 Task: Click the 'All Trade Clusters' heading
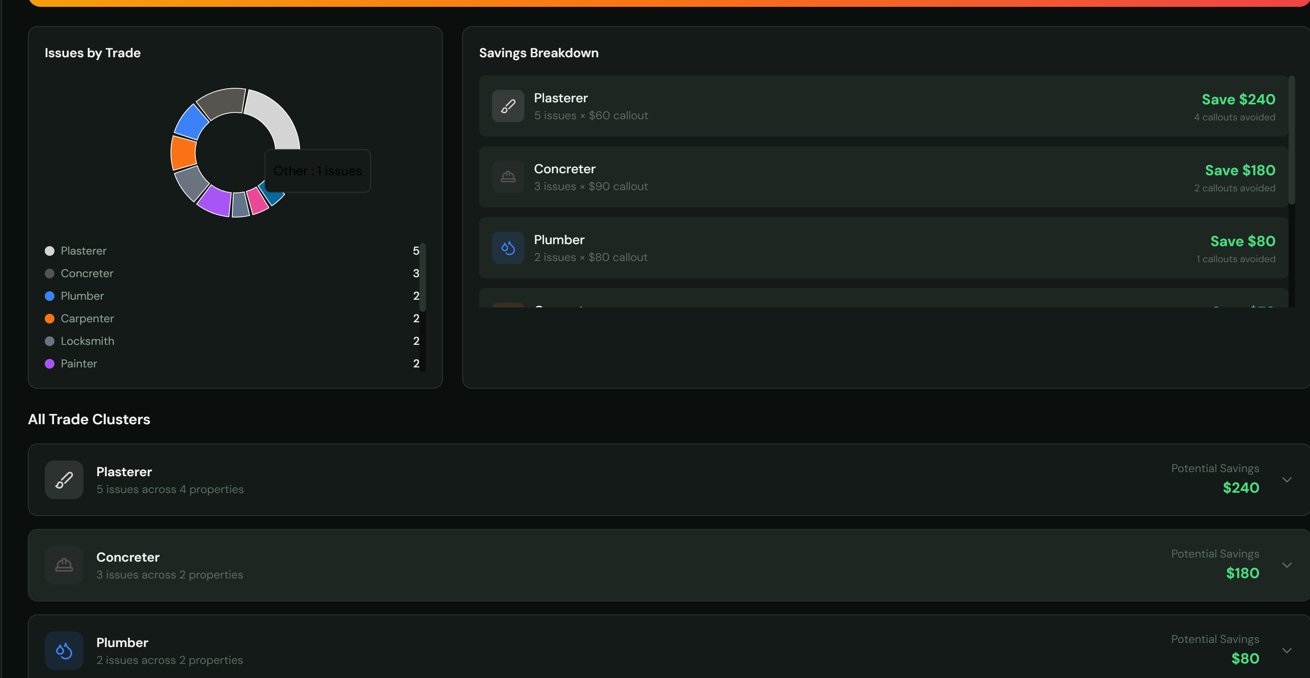[x=89, y=419]
